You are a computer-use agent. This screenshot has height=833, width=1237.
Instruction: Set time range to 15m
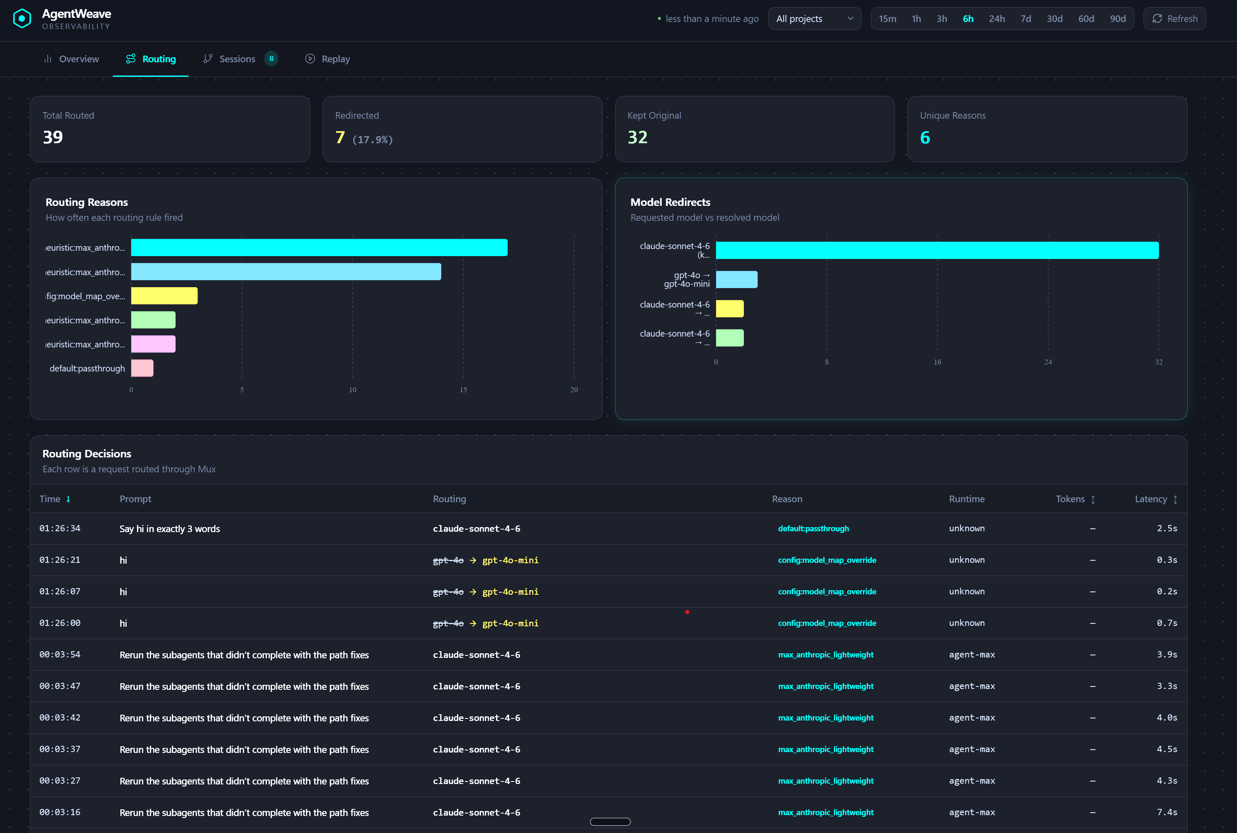click(887, 19)
